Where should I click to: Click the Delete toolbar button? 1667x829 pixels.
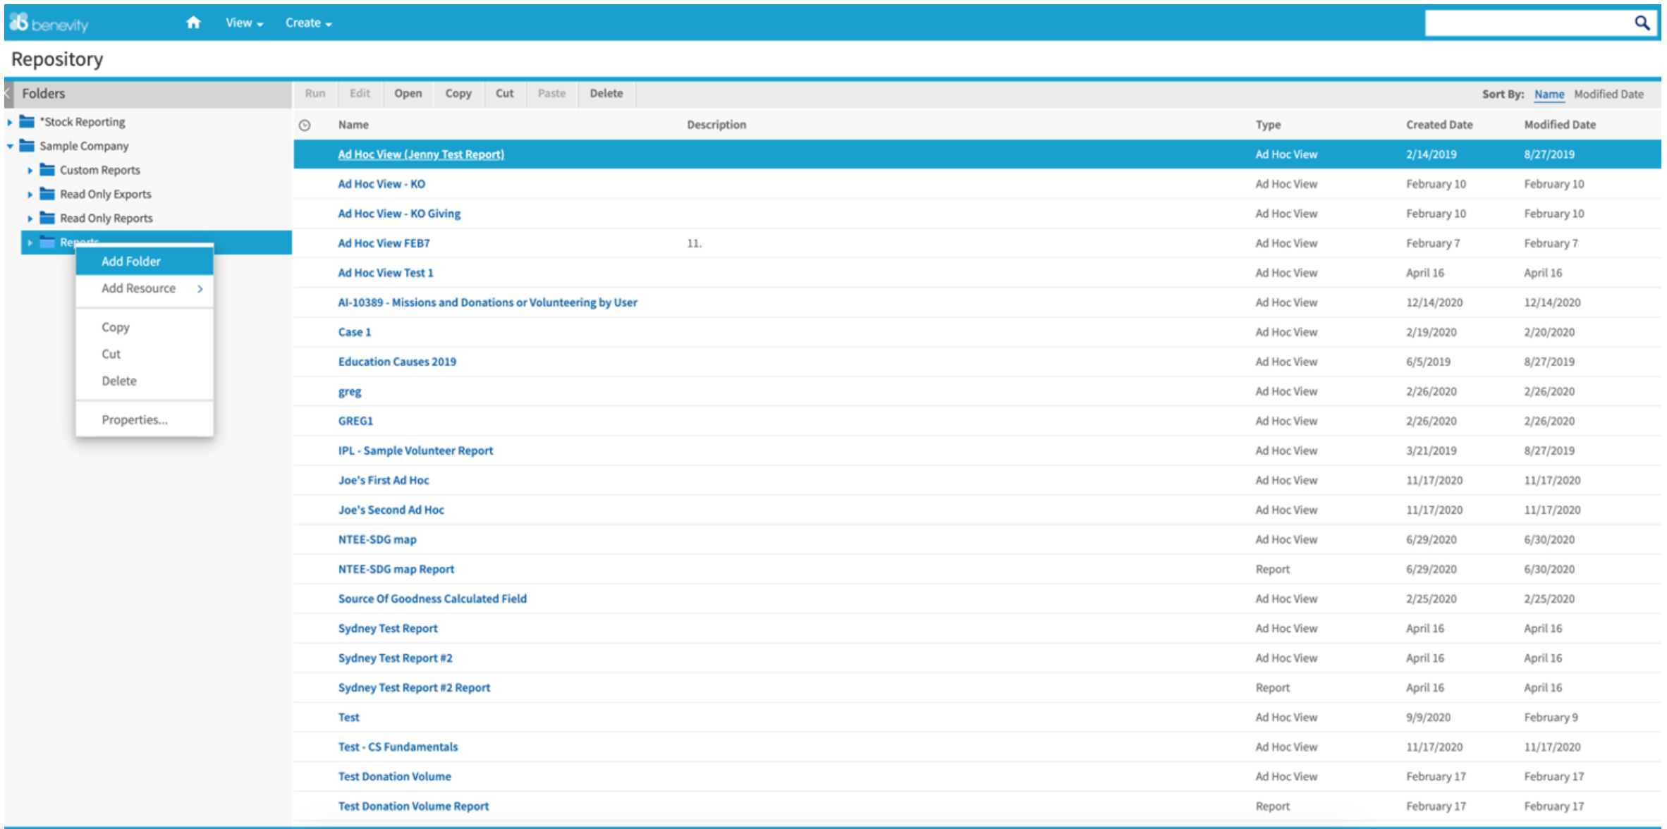pyautogui.click(x=606, y=92)
